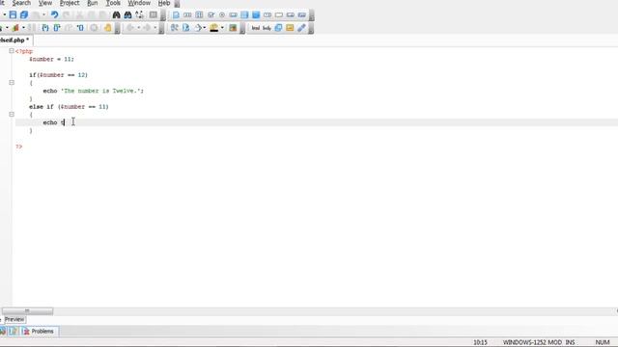Collapse the else if block fold marker

pyautogui.click(x=12, y=114)
